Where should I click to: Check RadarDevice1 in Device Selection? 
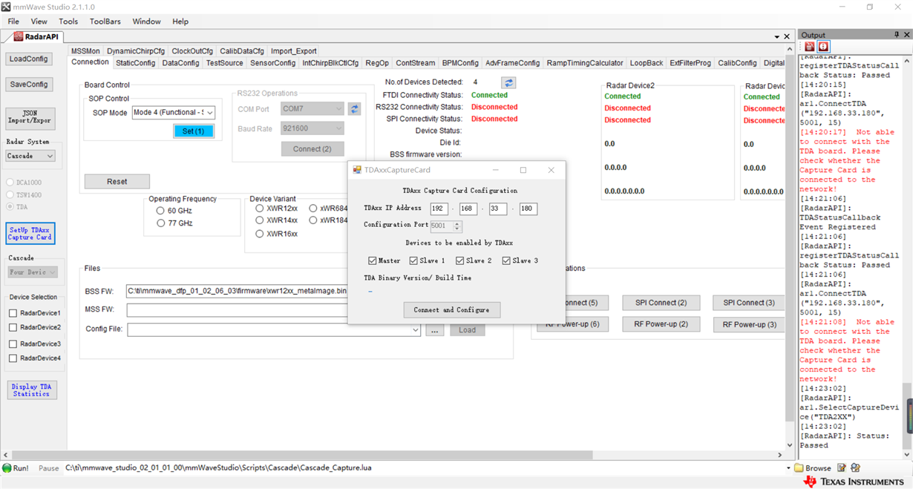(x=13, y=313)
